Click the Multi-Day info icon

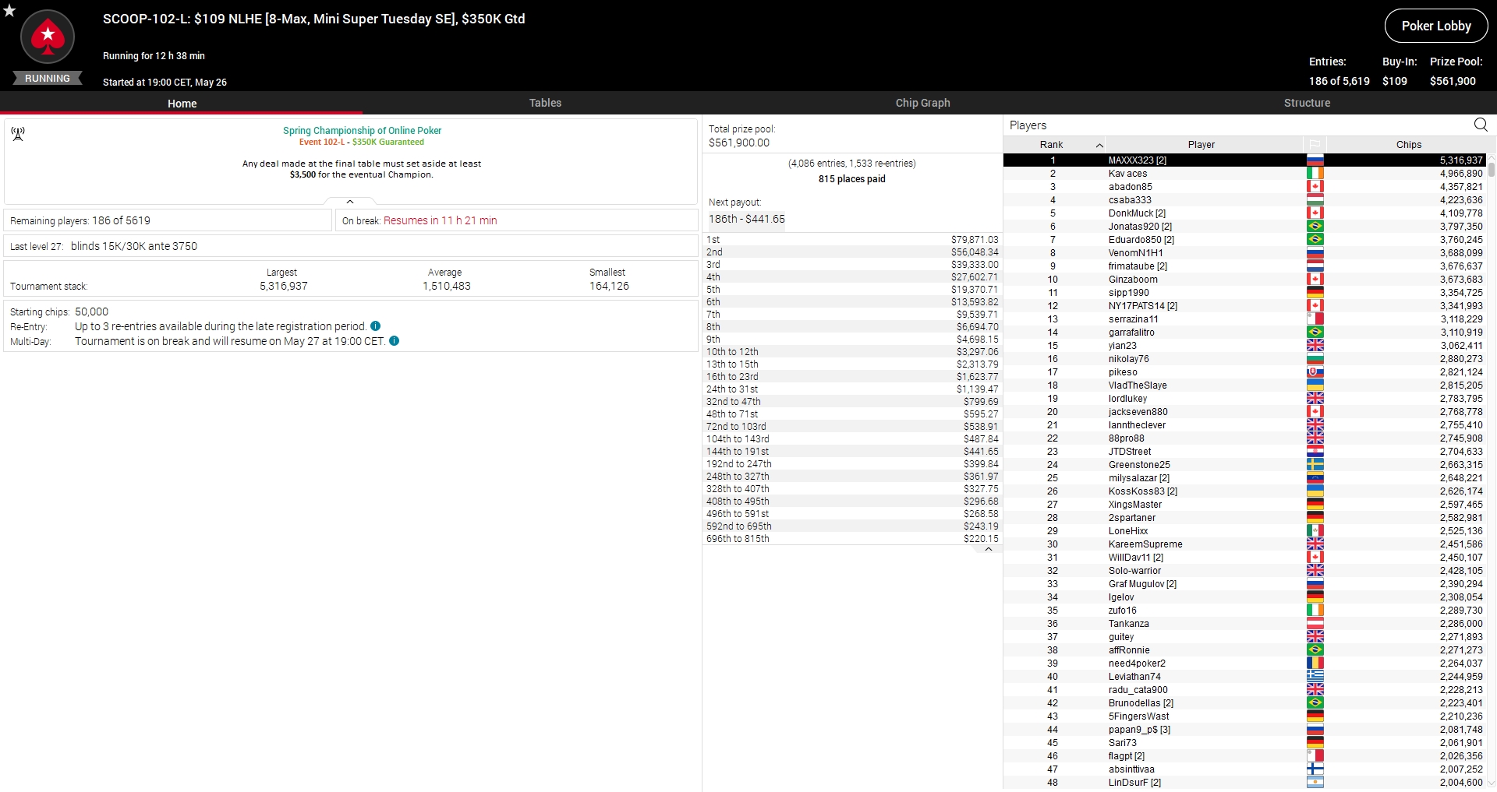click(x=395, y=341)
